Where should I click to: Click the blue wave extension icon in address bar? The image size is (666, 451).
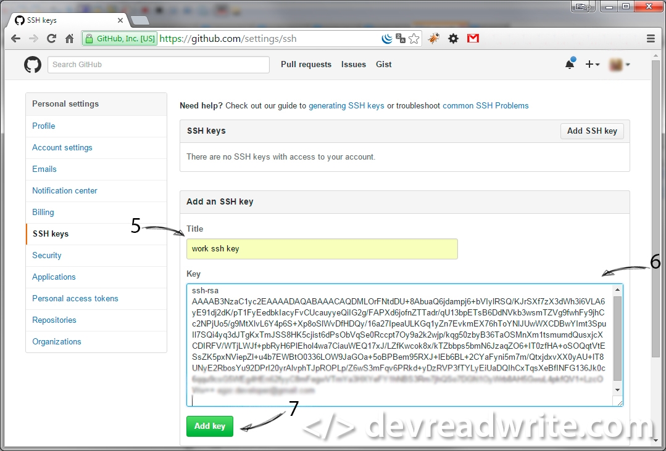pyautogui.click(x=387, y=39)
